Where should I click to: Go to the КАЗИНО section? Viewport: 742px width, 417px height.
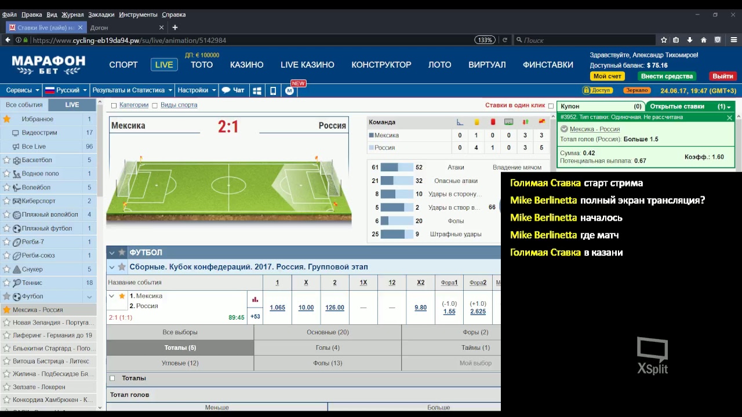pos(247,65)
